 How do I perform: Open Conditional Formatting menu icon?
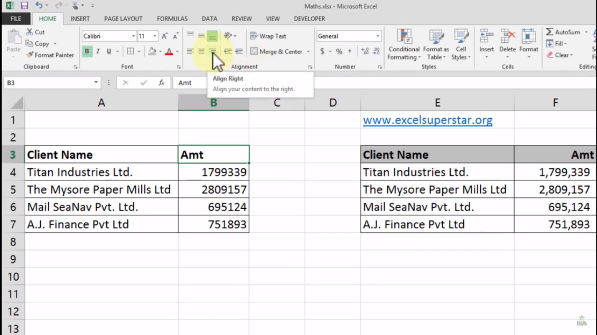tap(404, 44)
